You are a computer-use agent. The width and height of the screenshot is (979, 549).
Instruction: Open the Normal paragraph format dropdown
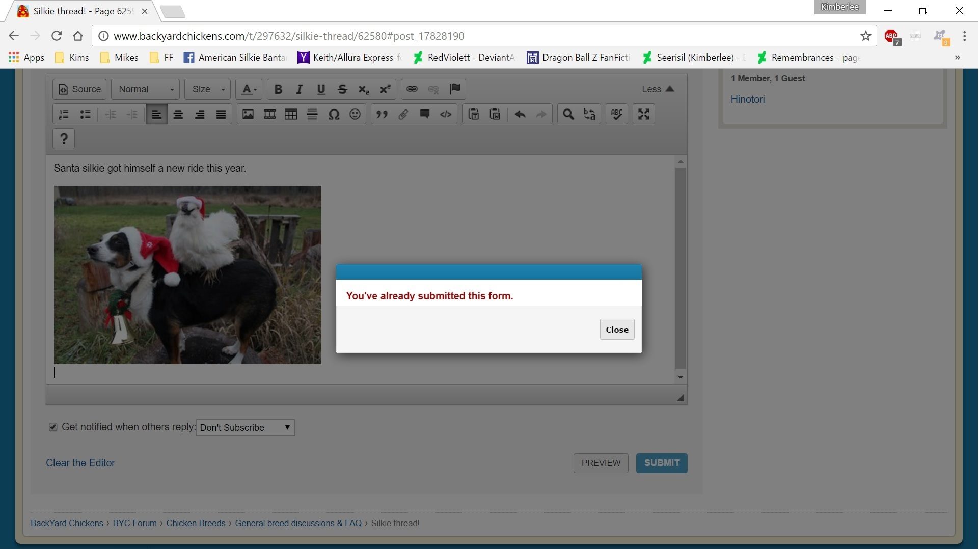146,89
